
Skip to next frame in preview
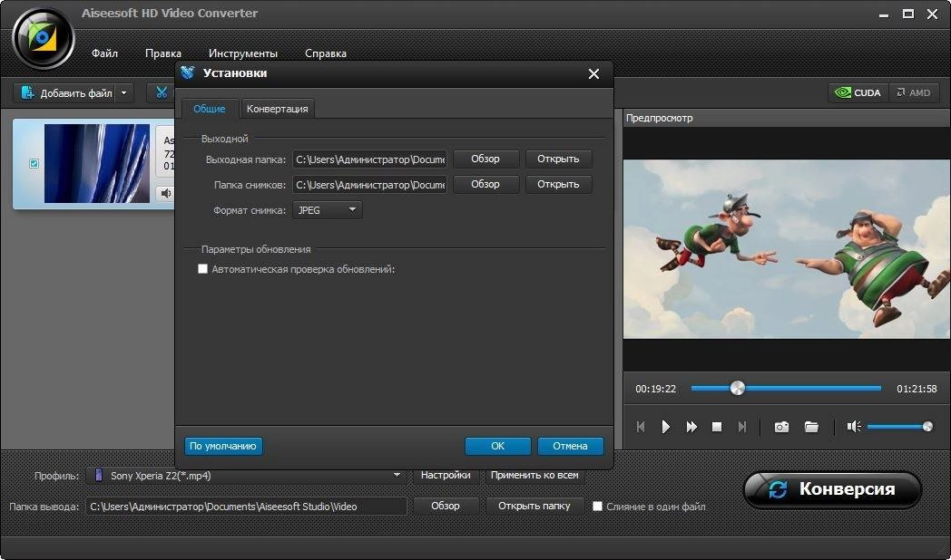pyautogui.click(x=741, y=427)
